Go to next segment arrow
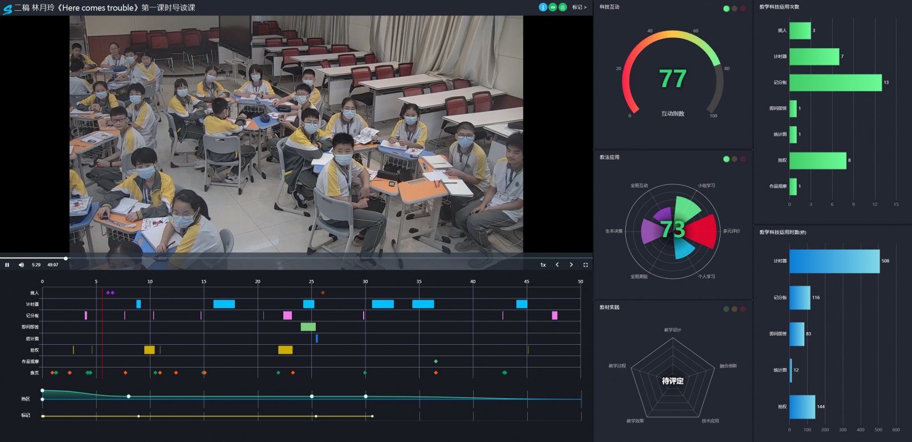Screen dimensions: 912x442 click(x=571, y=265)
